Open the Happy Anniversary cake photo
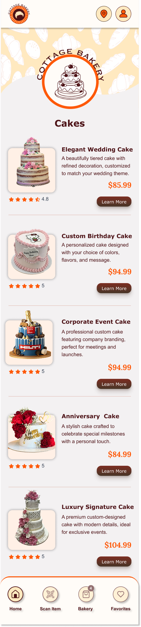Viewport: 141px width, 627px height. pyautogui.click(x=32, y=433)
